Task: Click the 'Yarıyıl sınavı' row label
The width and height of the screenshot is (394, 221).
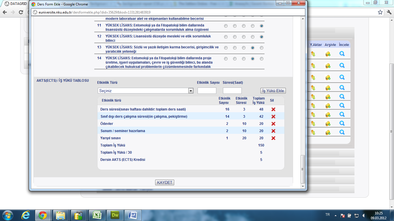Action: coord(110,138)
